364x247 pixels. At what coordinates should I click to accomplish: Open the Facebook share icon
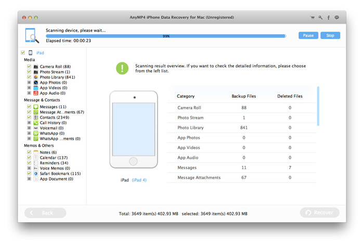pyautogui.click(x=329, y=17)
